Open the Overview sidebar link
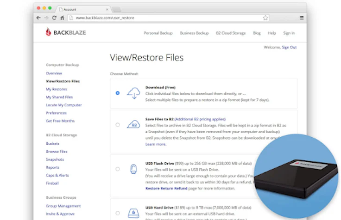Viewport: 341px width, 220px height. [54, 73]
